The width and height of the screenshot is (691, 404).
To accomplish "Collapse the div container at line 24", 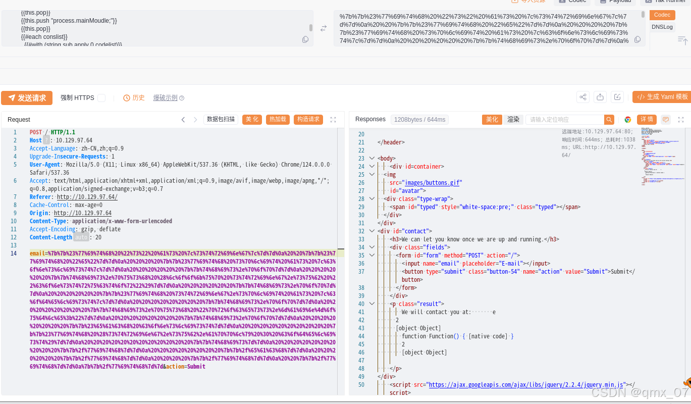I will tap(372, 167).
